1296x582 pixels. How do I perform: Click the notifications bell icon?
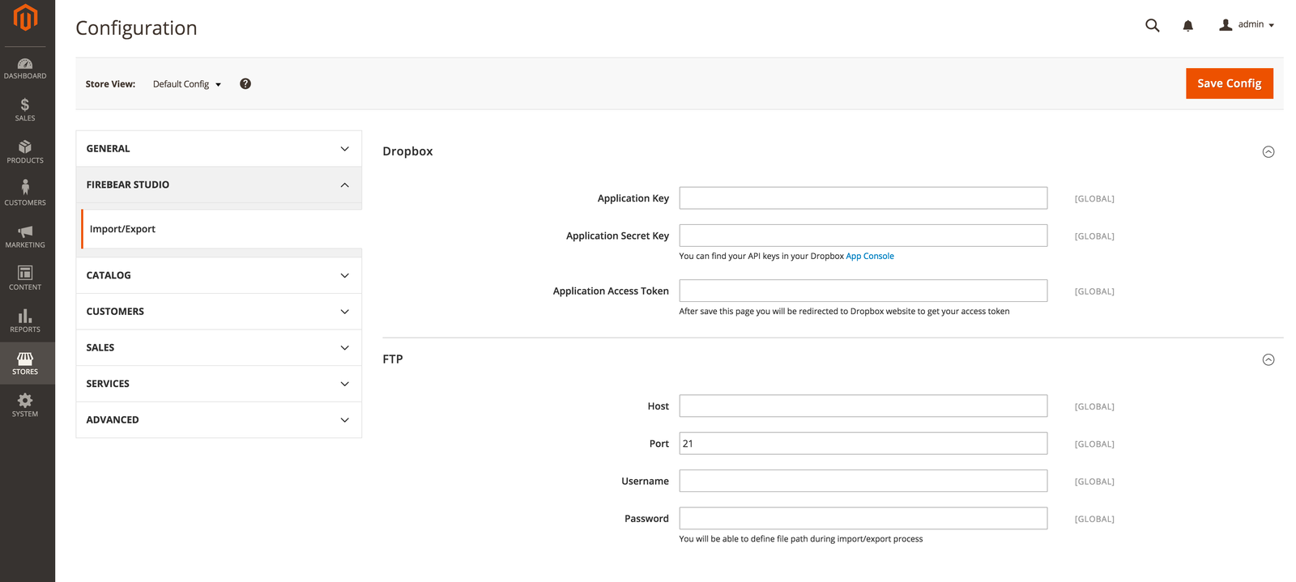(x=1187, y=26)
